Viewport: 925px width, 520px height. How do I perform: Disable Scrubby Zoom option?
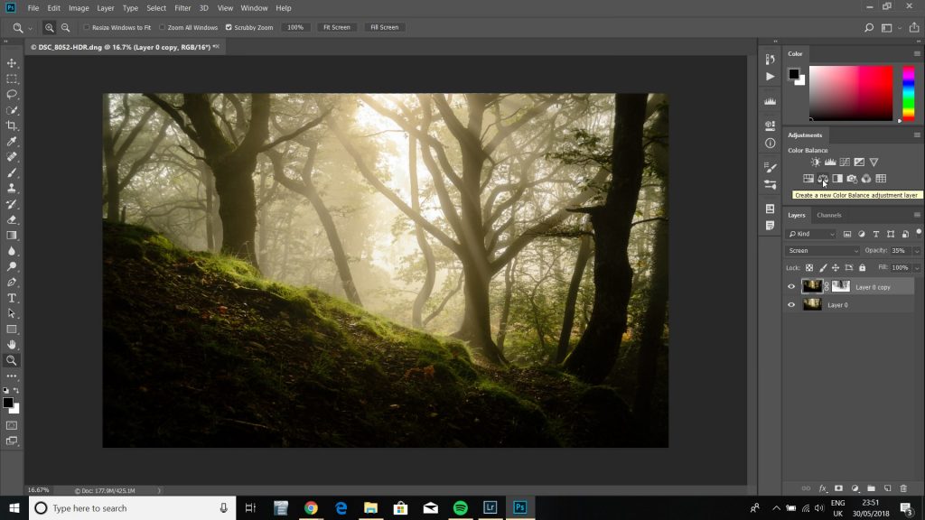229,27
